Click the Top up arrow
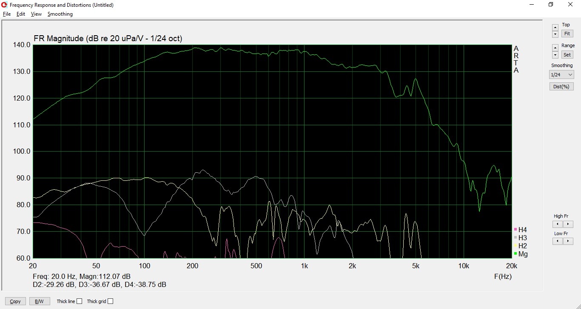This screenshot has width=581, height=309. click(555, 27)
